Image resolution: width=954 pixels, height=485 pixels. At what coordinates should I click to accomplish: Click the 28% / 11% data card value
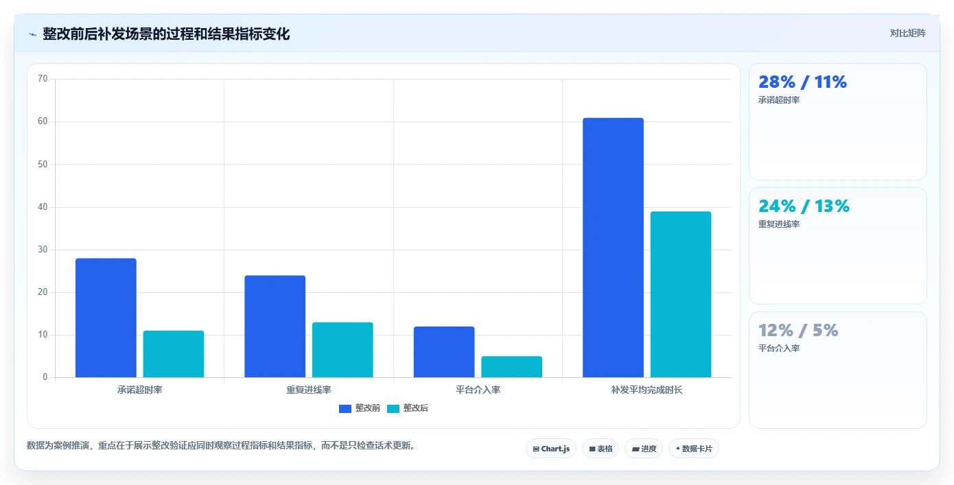802,82
